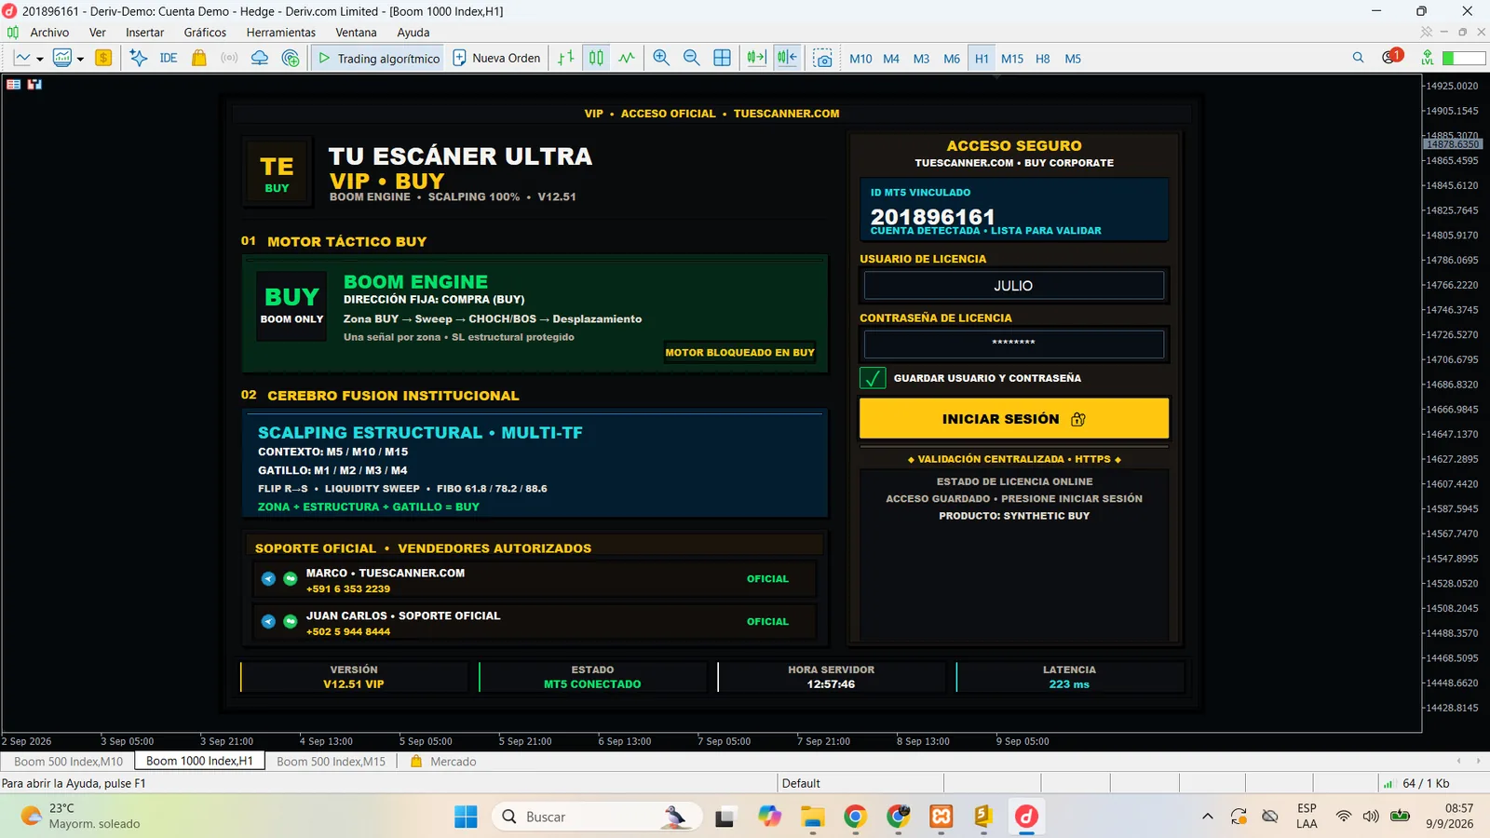The height and width of the screenshot is (838, 1490).
Task: Open the Mercado tab
Action: coord(444,762)
